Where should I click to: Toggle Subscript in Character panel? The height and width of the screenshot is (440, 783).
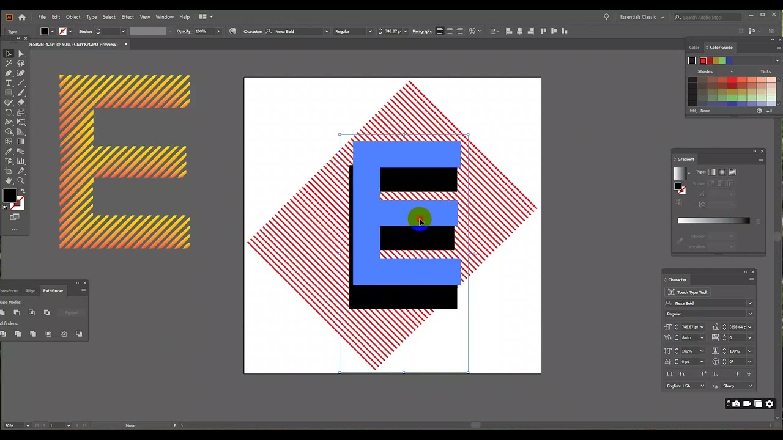715,374
